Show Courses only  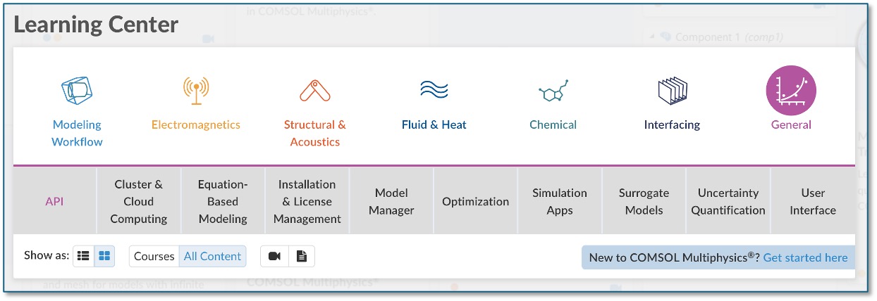(x=154, y=257)
